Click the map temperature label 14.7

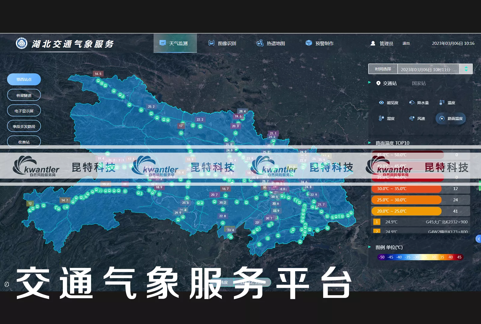65,200
